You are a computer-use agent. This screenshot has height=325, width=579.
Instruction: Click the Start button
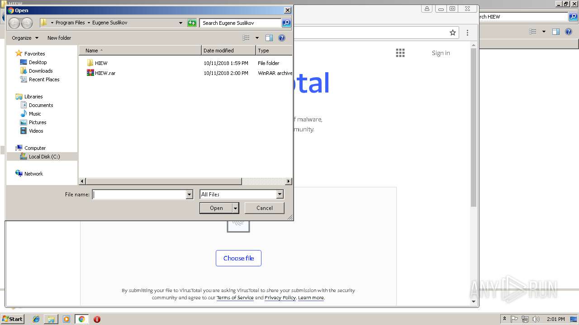[x=12, y=319]
